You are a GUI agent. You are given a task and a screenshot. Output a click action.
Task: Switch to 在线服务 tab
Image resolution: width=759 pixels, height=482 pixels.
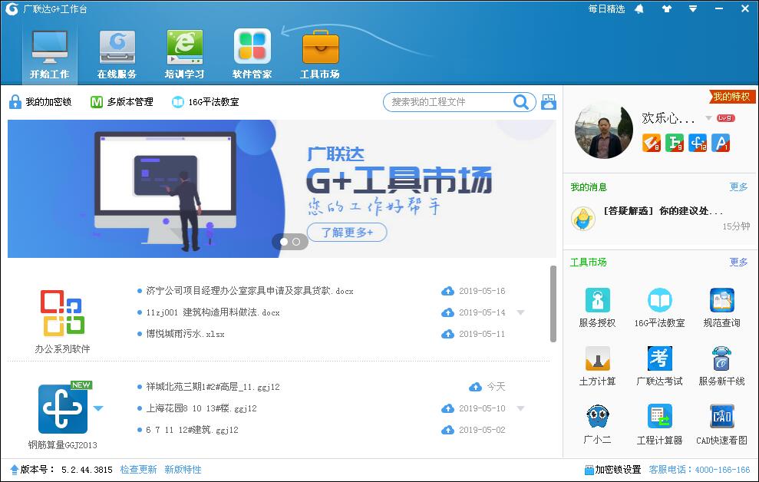[117, 54]
